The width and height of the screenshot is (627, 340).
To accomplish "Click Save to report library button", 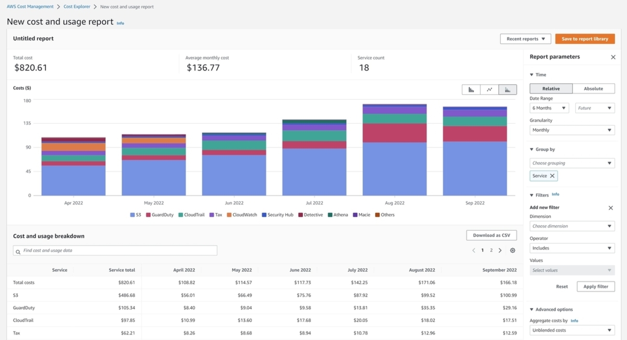I will 585,39.
